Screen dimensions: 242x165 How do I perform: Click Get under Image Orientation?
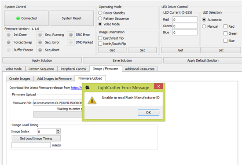pos(112,50)
